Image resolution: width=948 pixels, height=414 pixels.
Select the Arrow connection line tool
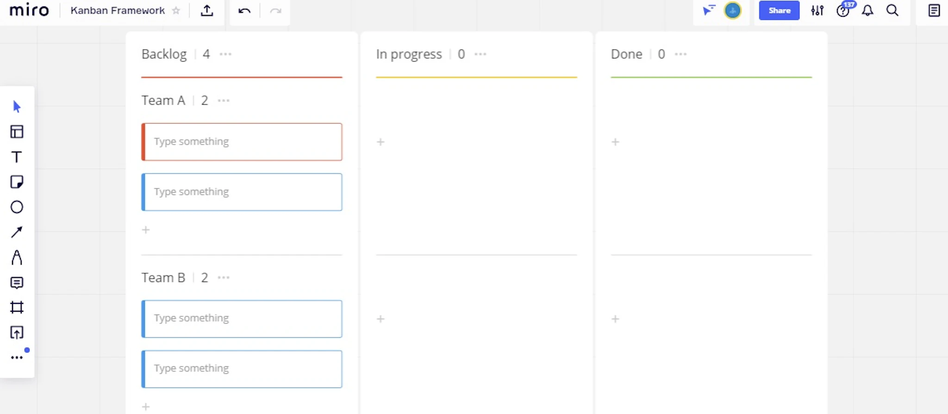(17, 232)
